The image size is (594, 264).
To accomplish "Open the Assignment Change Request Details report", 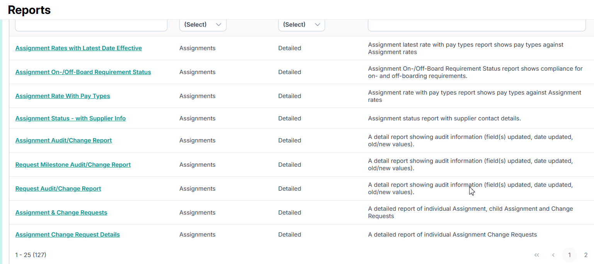I will pos(67,234).
